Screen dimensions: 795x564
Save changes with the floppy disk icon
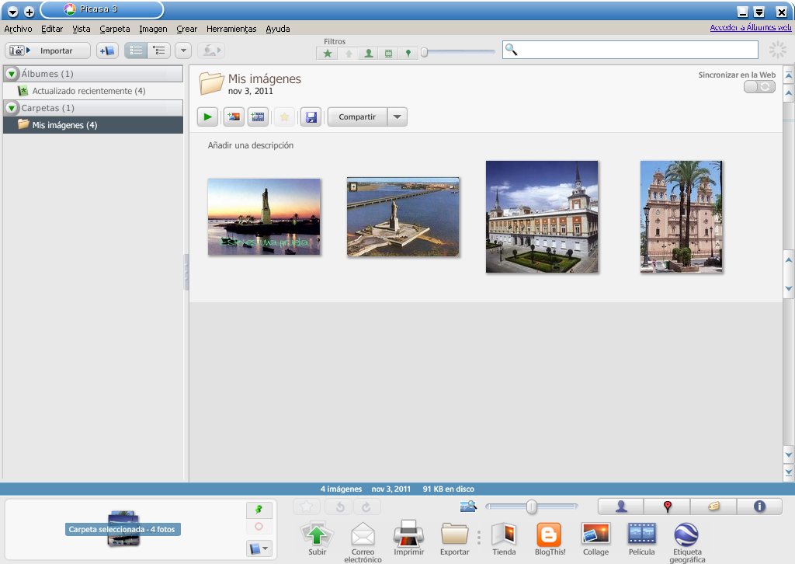click(311, 117)
